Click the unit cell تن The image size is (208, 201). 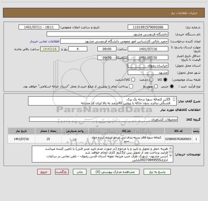(x=75, y=139)
